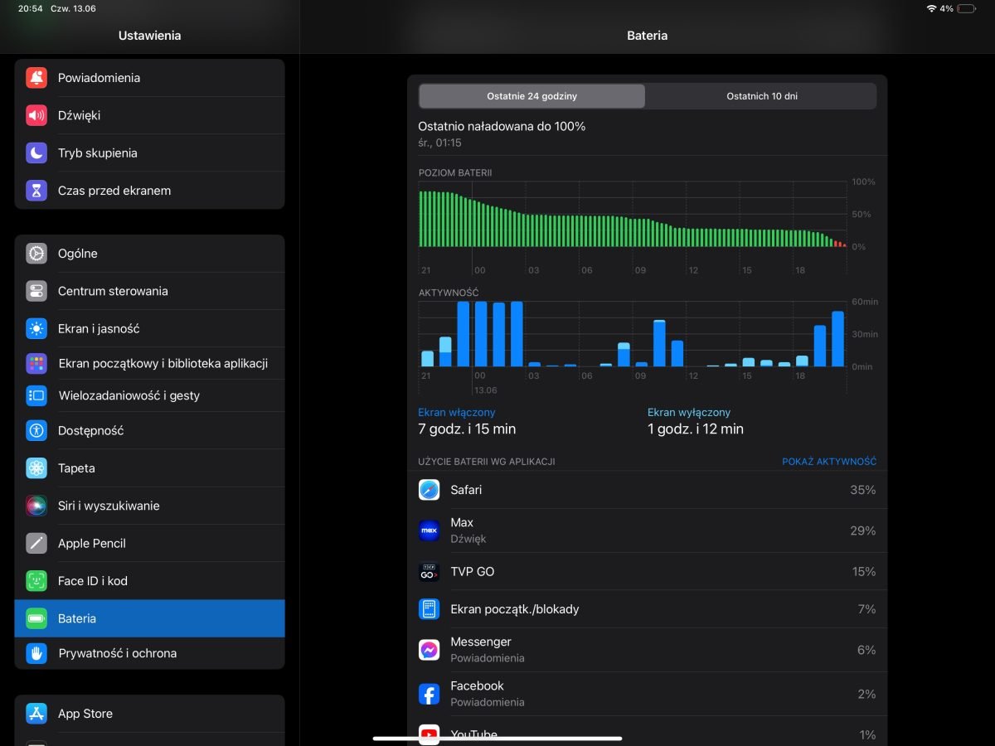Tap the activity bar chart
The height and width of the screenshot is (746, 995).
point(633,334)
